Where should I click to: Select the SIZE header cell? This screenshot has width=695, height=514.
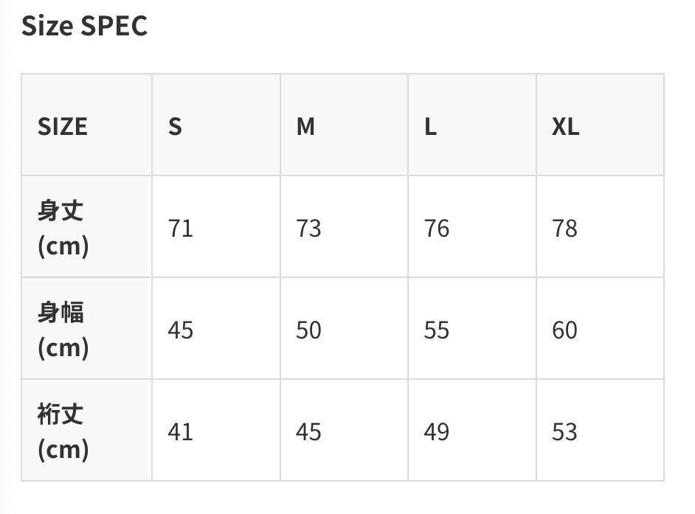coord(87,125)
